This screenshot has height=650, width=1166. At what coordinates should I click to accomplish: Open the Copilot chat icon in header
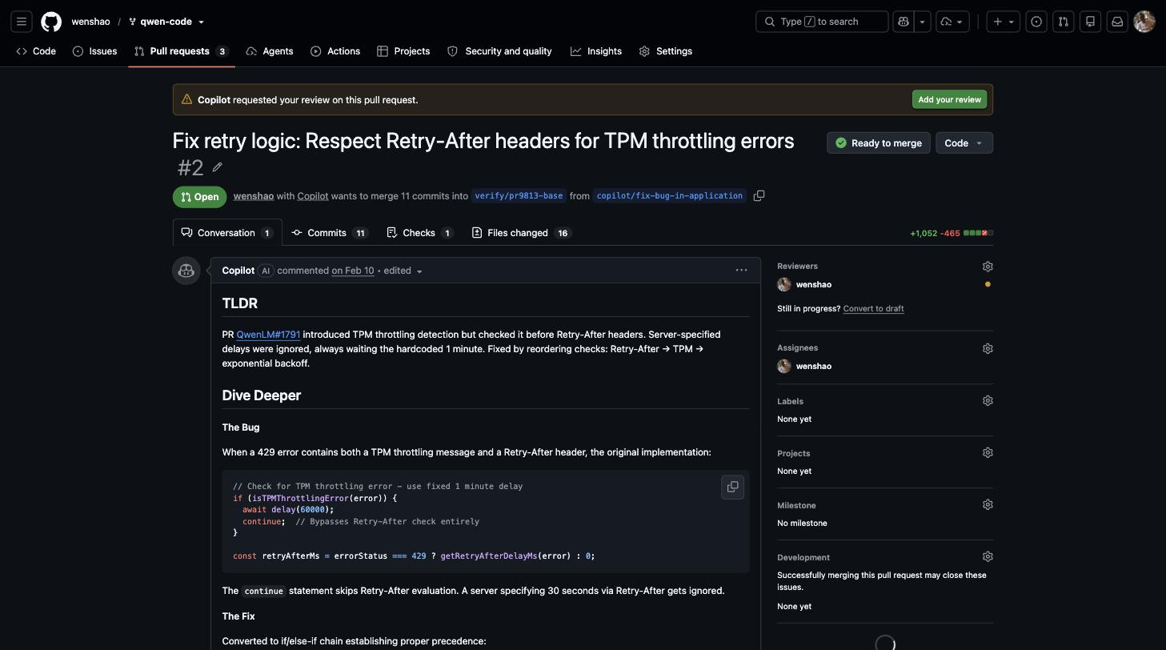pyautogui.click(x=904, y=22)
